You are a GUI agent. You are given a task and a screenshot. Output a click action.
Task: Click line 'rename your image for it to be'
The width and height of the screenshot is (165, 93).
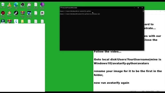pyautogui.click(x=128, y=71)
